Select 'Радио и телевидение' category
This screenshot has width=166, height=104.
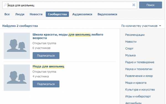[140, 62]
